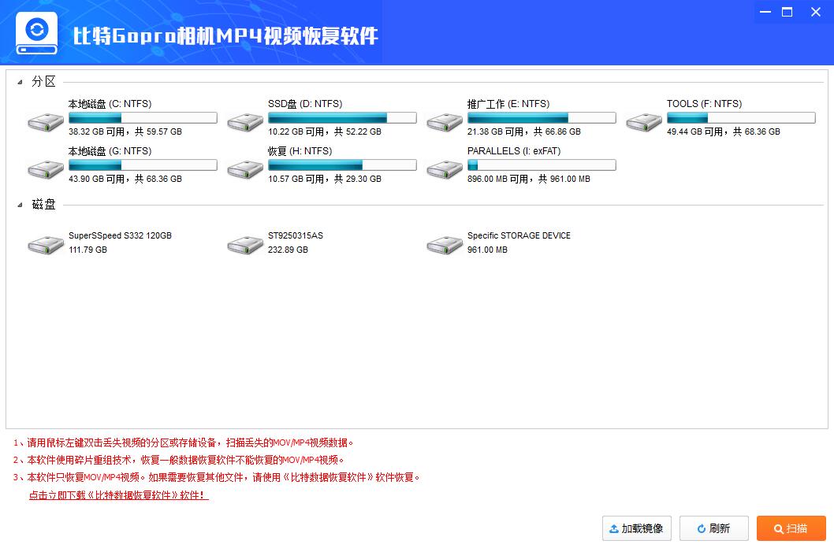Viewport: 834px width, 548px height.
Task: Select the drive icon for 本地磁盘 (G: NTFS)
Action: (46, 169)
